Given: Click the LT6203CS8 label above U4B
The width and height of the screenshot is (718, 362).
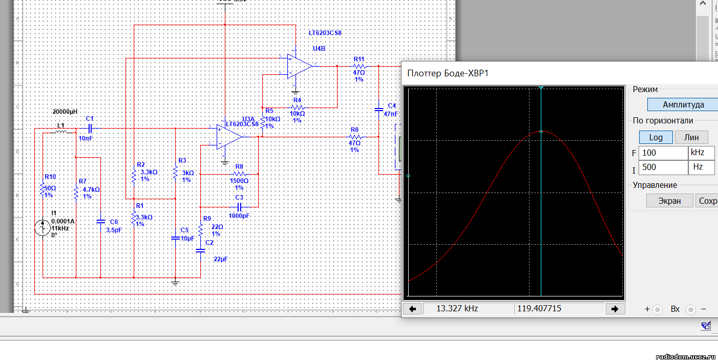Looking at the screenshot, I should (x=325, y=33).
